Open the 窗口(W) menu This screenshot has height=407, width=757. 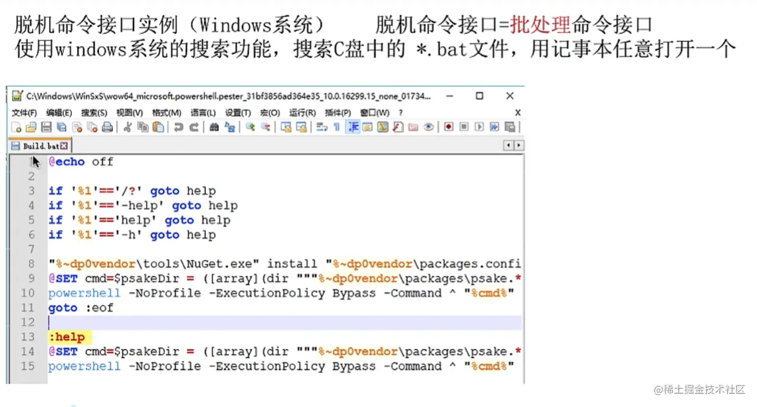pyautogui.click(x=375, y=112)
